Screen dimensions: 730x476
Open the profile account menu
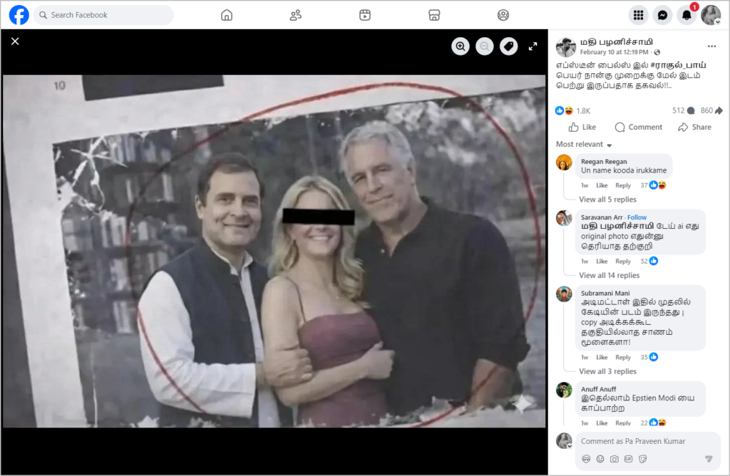point(711,15)
